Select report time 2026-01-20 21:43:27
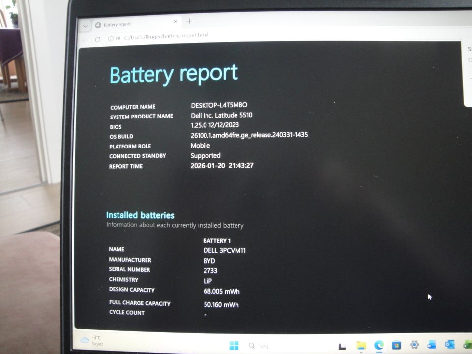Image resolution: width=472 pixels, height=354 pixels. 222,166
